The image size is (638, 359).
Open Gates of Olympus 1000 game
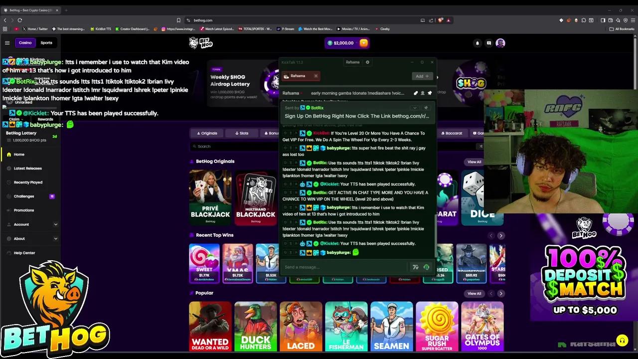482,327
